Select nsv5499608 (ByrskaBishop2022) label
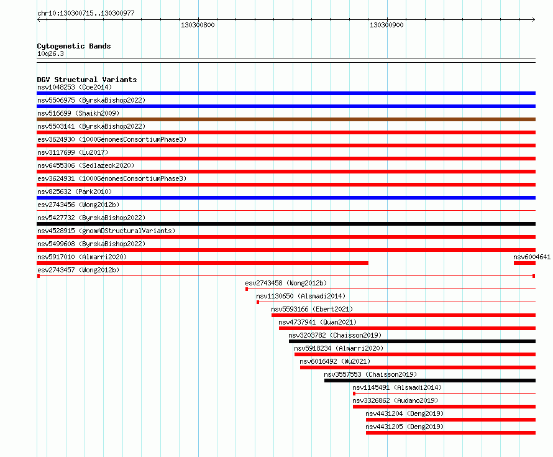The height and width of the screenshot is (457, 553). click(x=91, y=244)
